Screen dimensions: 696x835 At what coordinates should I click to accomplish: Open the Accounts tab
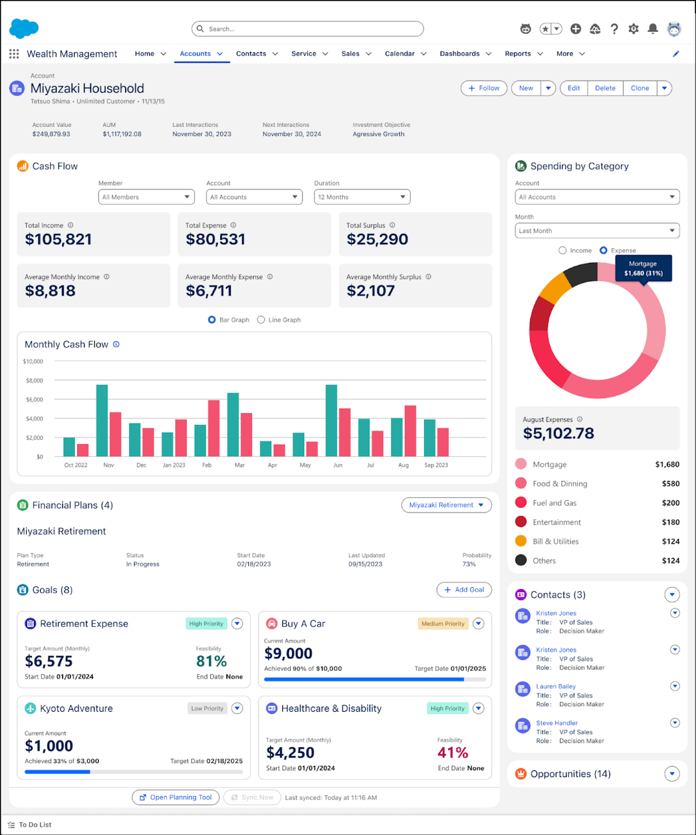195,54
